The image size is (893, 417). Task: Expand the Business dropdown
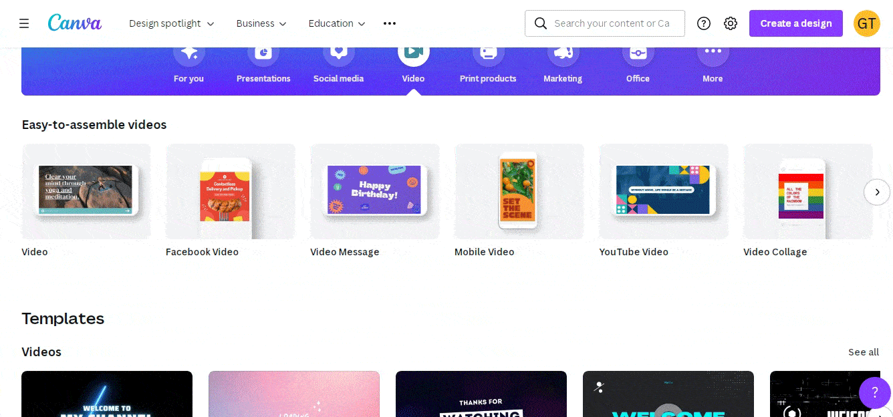tap(261, 23)
